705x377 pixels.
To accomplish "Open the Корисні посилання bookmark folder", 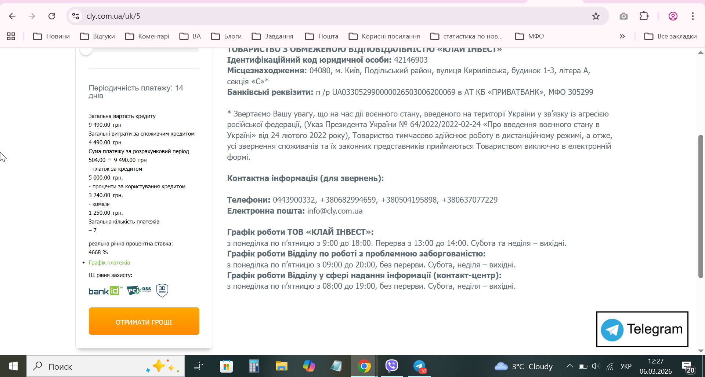I will [x=384, y=36].
